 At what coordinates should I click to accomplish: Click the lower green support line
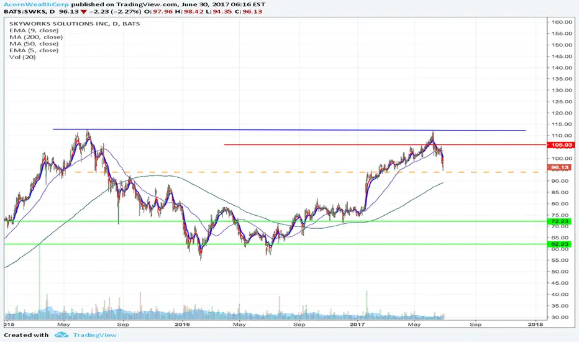(275, 244)
